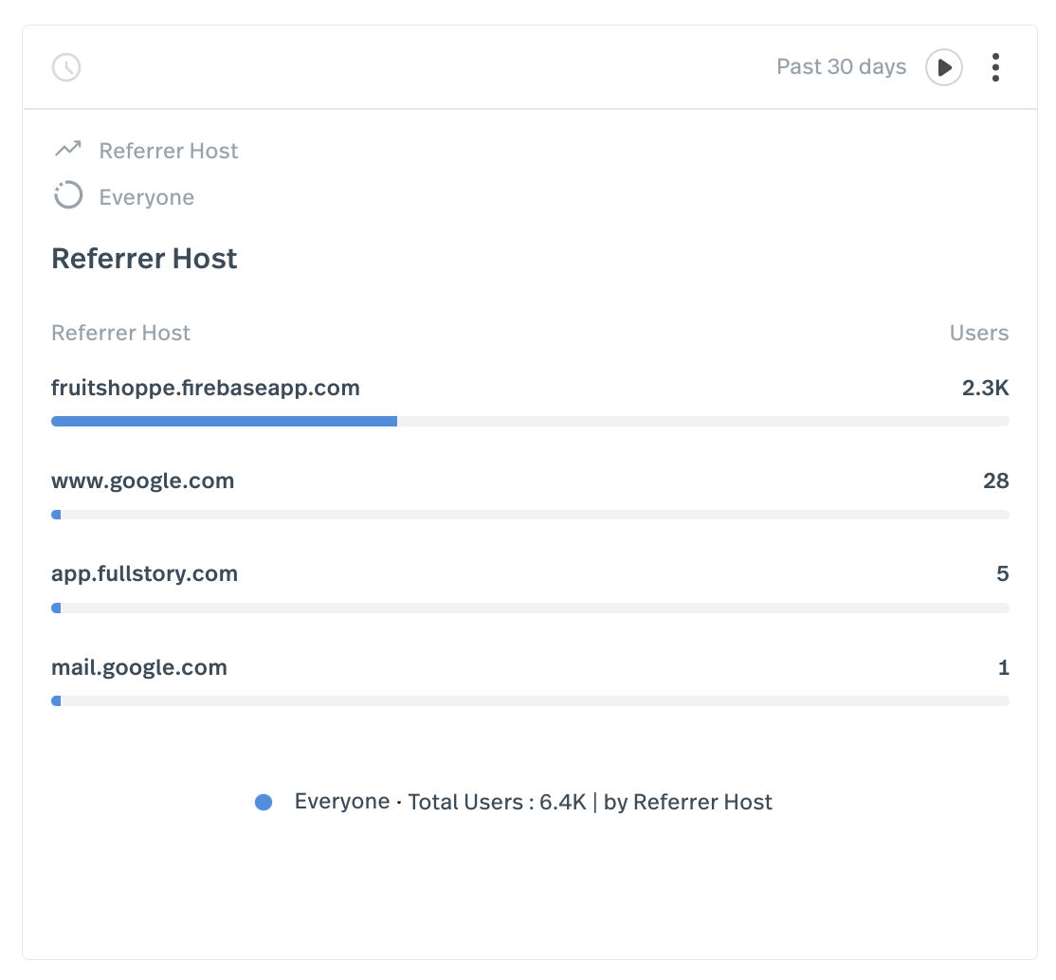
Task: Open the kebab menu with three dots
Action: [x=995, y=67]
